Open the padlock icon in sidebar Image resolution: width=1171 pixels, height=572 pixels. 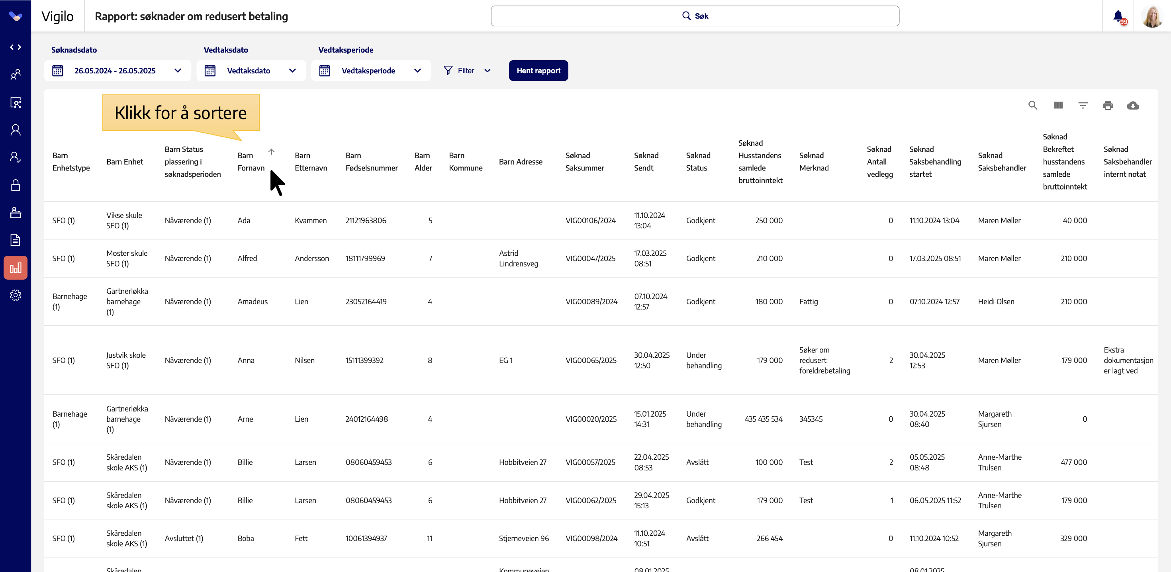click(x=16, y=185)
